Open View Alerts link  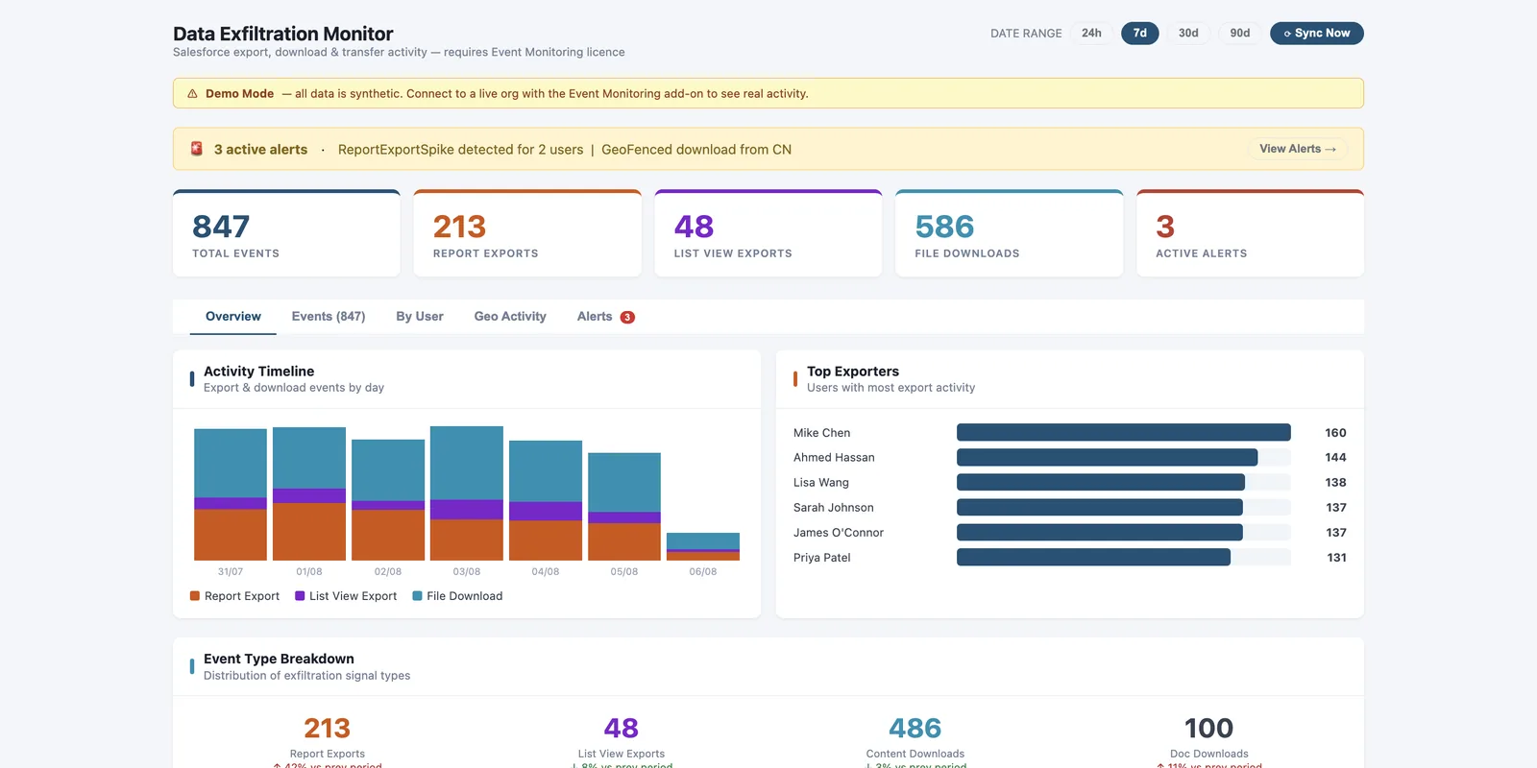[x=1298, y=149]
